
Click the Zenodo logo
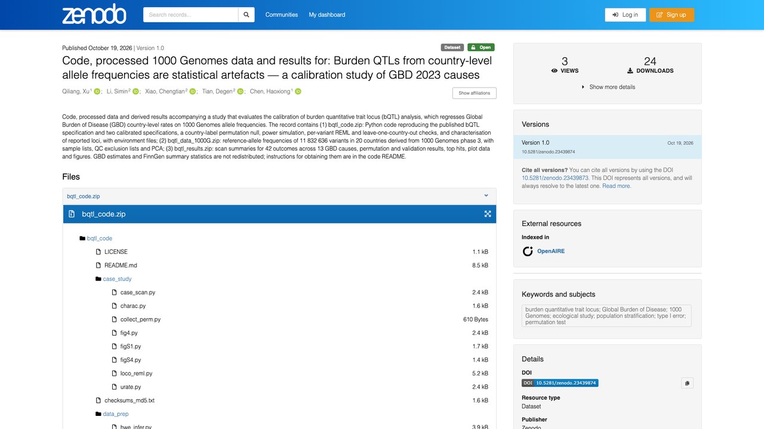94,14
